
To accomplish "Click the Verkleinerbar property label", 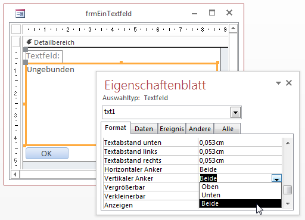I will click(x=125, y=196).
